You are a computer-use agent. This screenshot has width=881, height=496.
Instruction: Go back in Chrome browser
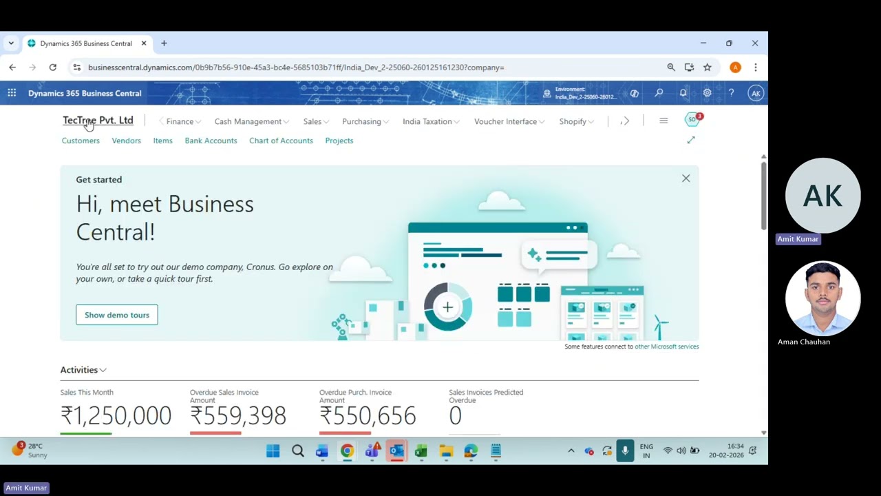click(12, 68)
